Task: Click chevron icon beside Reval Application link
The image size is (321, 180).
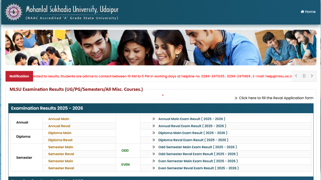Action: pos(236,98)
